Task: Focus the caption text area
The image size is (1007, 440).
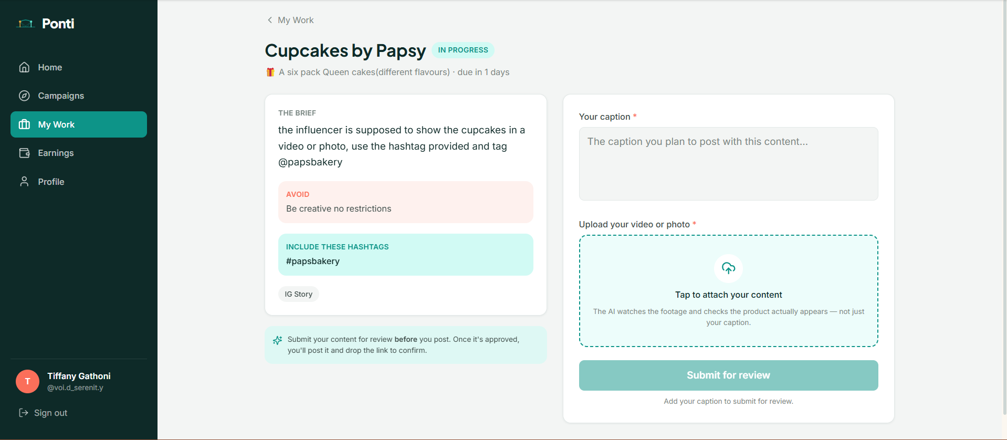Action: click(x=728, y=164)
